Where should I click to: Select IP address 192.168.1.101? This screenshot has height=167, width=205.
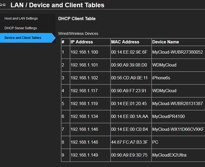point(84,65)
